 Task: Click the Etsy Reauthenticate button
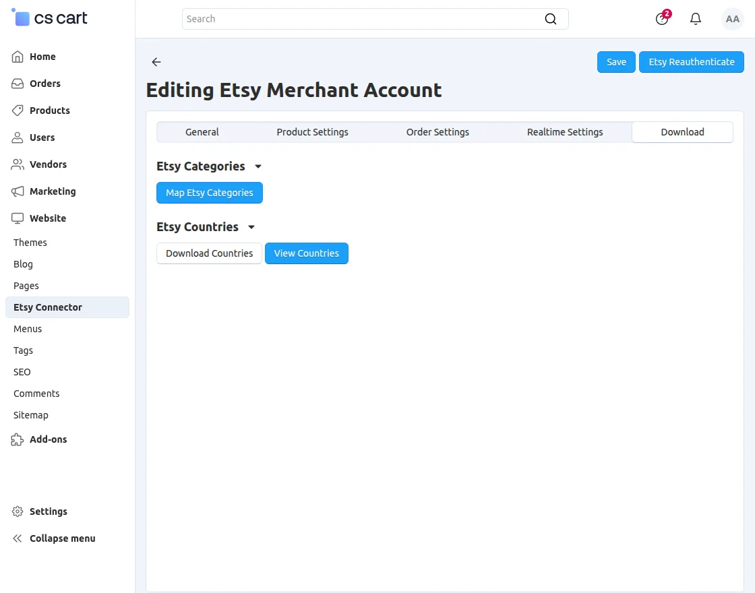[x=691, y=62]
